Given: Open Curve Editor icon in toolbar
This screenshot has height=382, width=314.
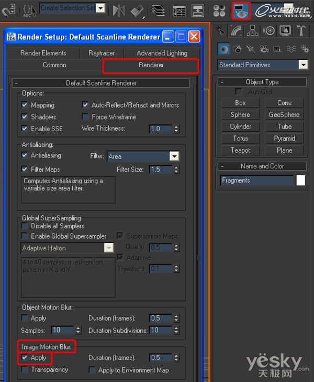Looking at the screenshot, I should [179, 11].
